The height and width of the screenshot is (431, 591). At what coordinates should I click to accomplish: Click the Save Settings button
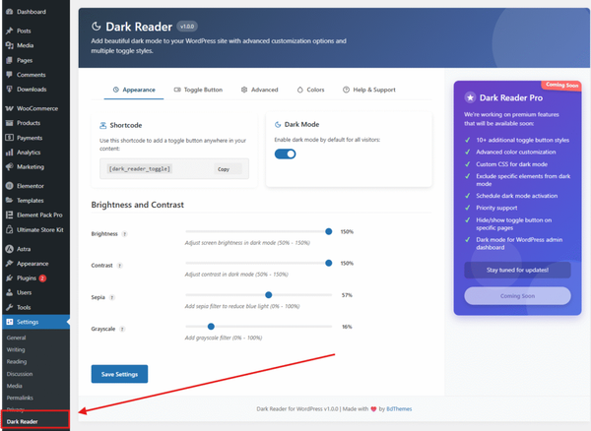tap(119, 374)
